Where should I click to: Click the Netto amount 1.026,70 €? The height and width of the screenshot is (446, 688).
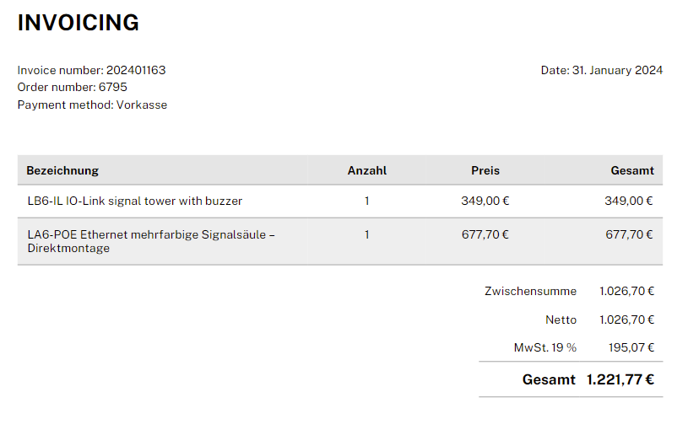click(626, 320)
